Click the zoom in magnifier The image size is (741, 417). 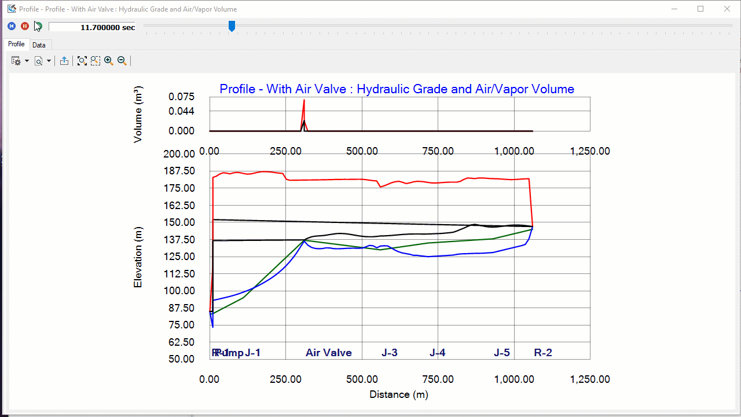(x=108, y=61)
